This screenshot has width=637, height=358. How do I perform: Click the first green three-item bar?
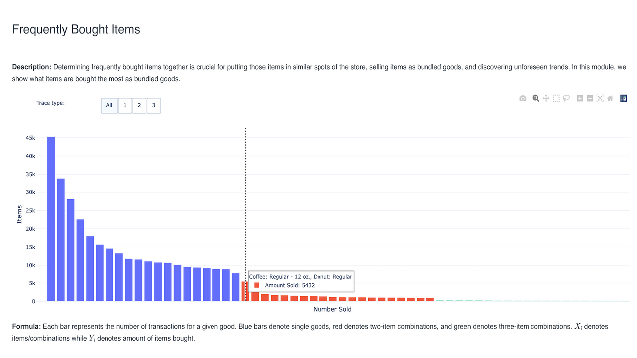click(440, 301)
